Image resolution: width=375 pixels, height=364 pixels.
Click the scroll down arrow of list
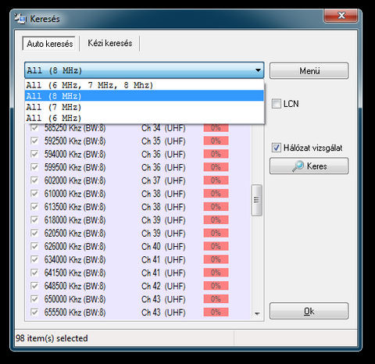(x=257, y=314)
